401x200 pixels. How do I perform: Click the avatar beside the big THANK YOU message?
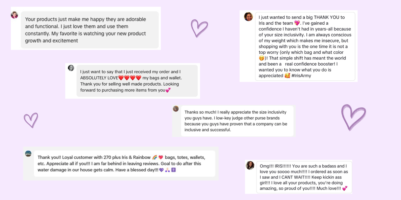[x=248, y=17]
